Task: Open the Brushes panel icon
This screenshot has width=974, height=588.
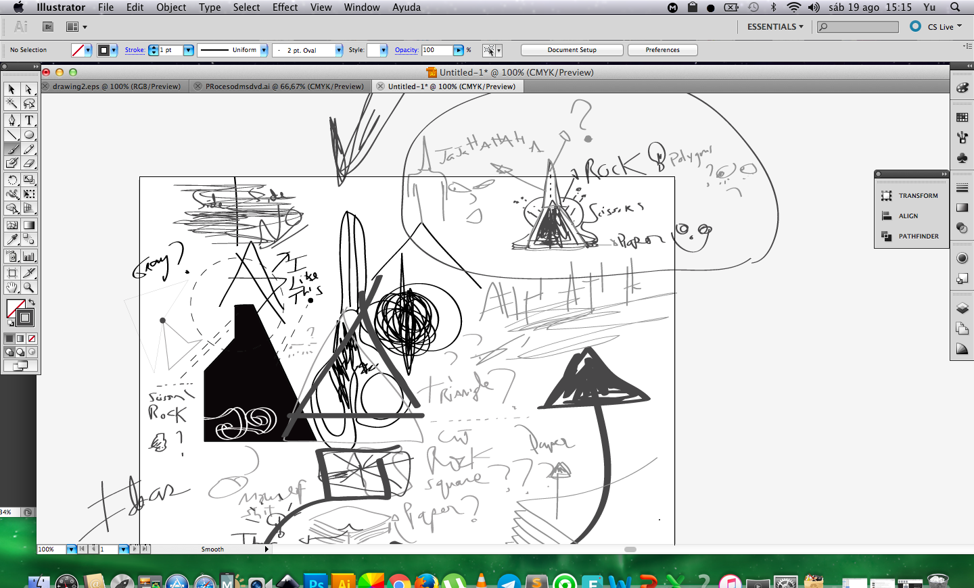Action: (x=962, y=137)
